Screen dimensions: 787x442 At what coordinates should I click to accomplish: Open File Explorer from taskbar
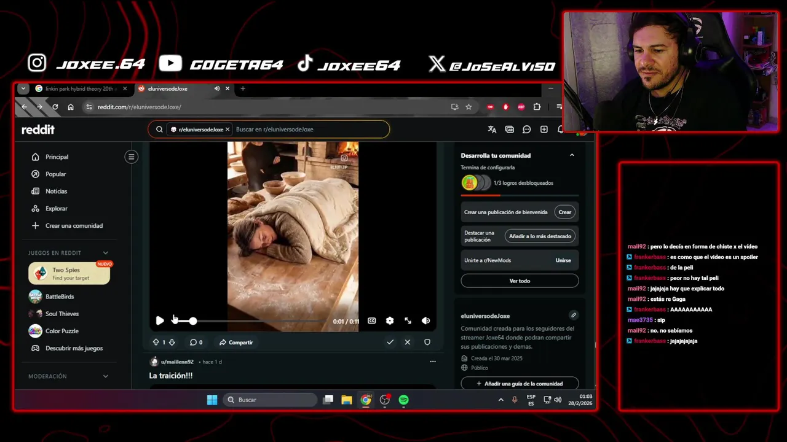tap(347, 400)
